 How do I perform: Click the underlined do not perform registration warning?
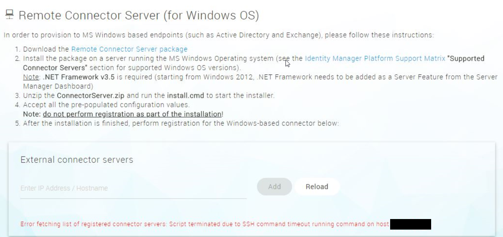pyautogui.click(x=132, y=114)
